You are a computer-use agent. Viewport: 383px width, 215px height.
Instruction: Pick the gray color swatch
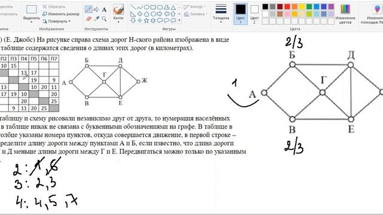coord(273,7)
